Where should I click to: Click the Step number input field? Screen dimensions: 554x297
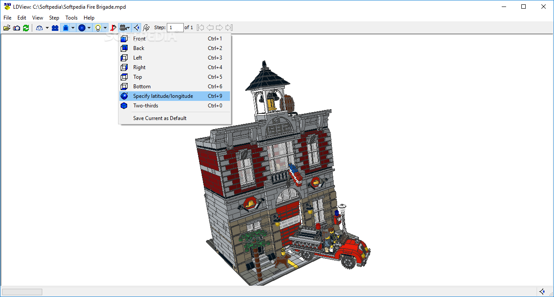(176, 27)
